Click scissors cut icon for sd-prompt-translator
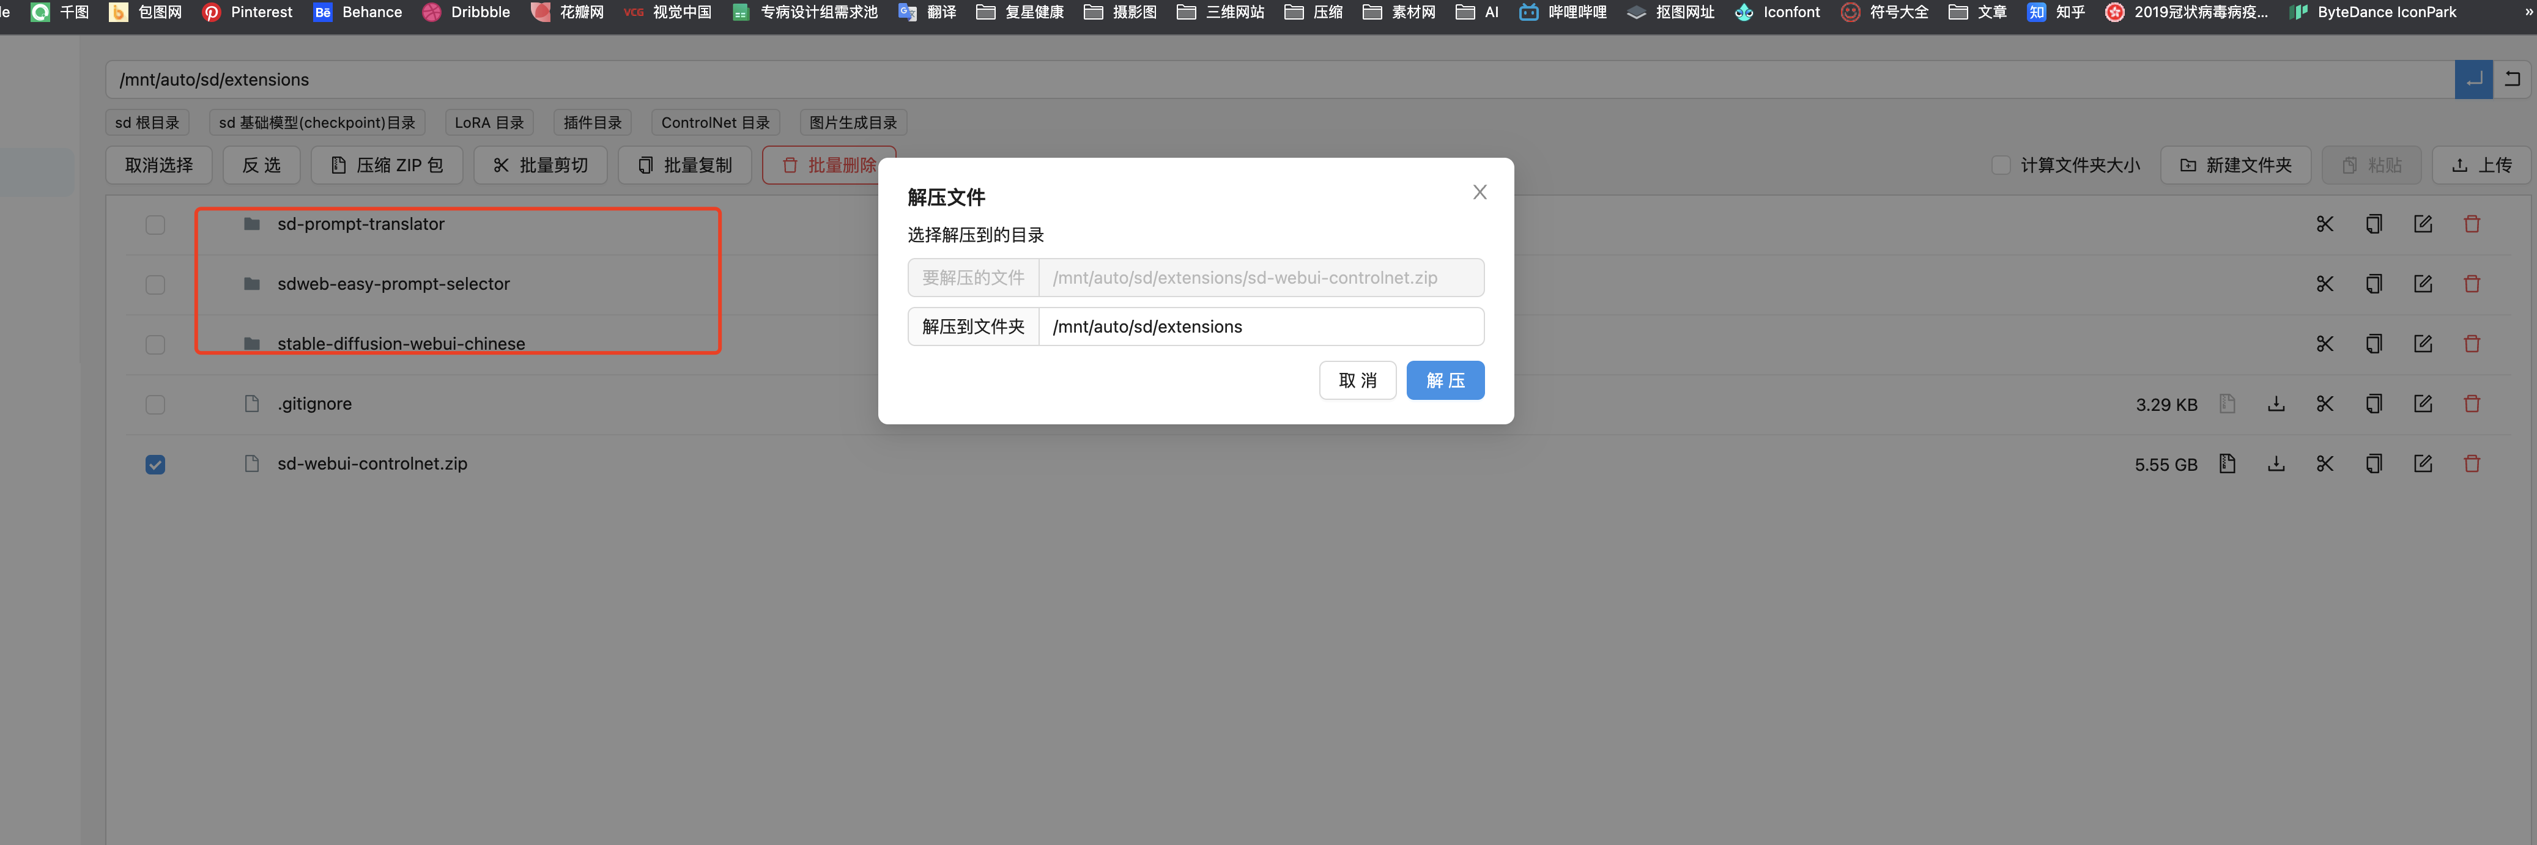The width and height of the screenshot is (2537, 845). coord(2324,224)
